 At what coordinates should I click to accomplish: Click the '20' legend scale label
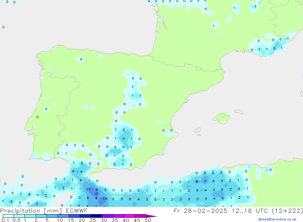tap(82, 220)
